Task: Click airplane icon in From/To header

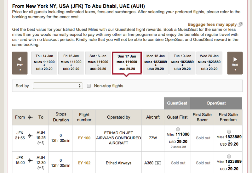Action: (30, 117)
